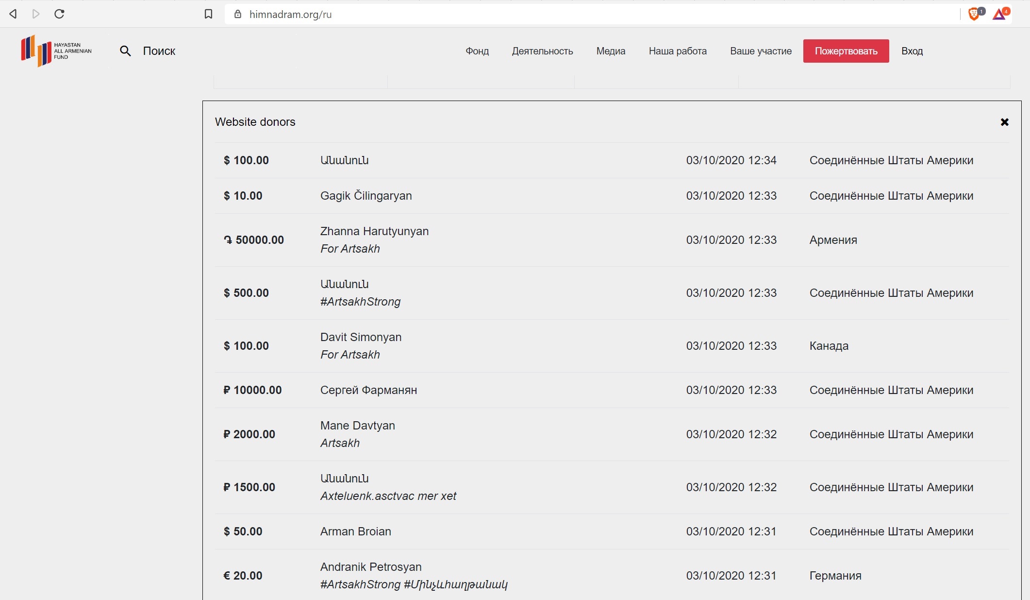Open the Медиа menu
This screenshot has height=600, width=1030.
click(x=611, y=51)
